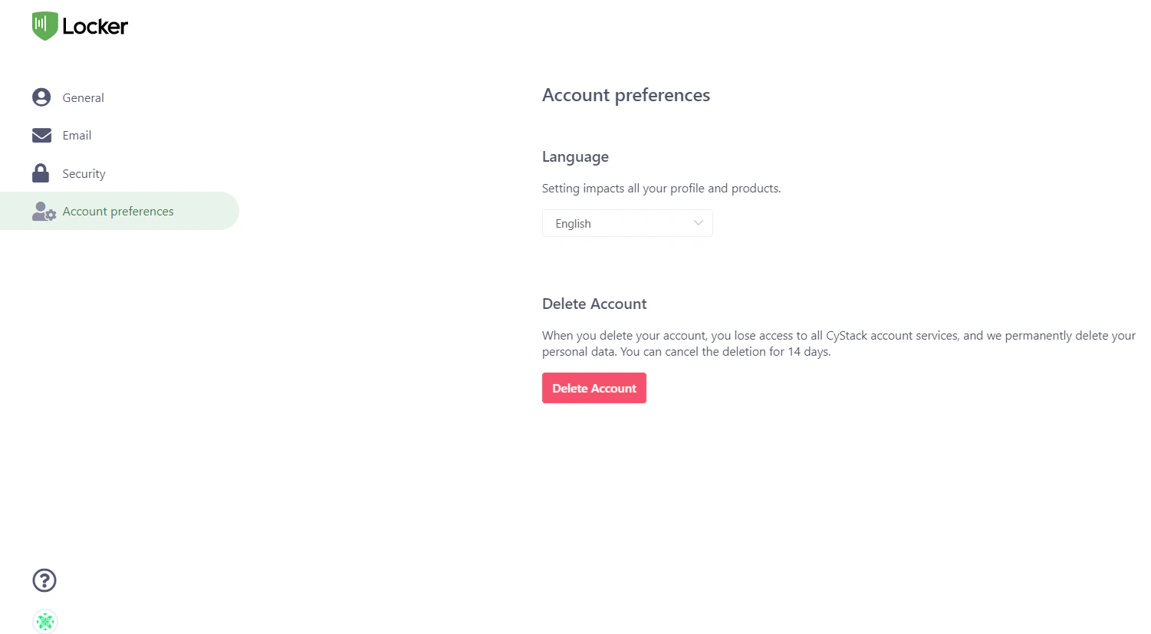This screenshot has height=634, width=1151.
Task: Expand the language selection combo box
Action: [x=627, y=223]
